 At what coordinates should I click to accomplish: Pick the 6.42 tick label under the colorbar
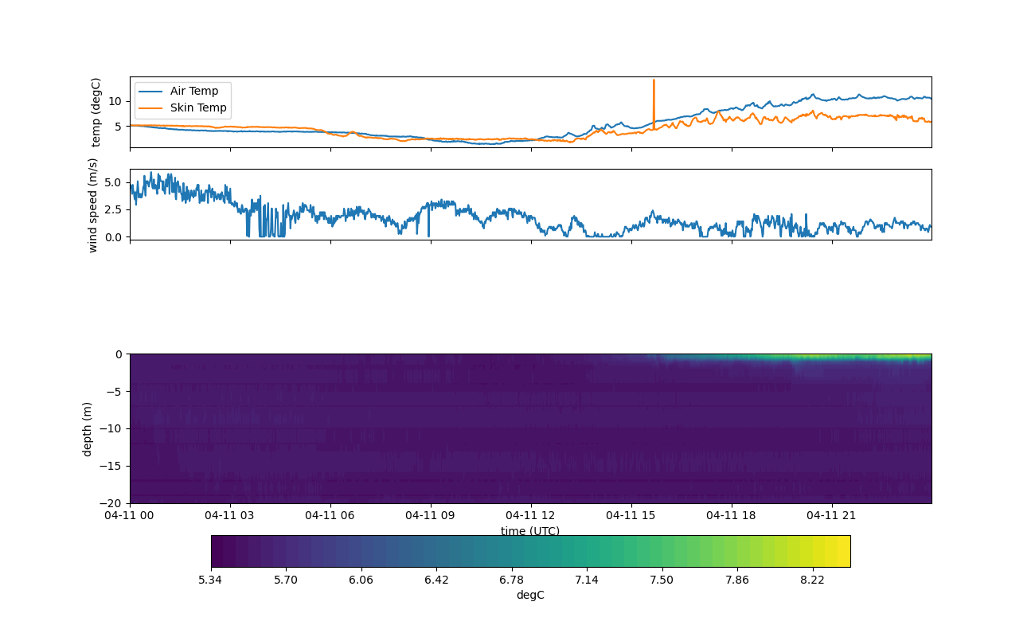(436, 580)
